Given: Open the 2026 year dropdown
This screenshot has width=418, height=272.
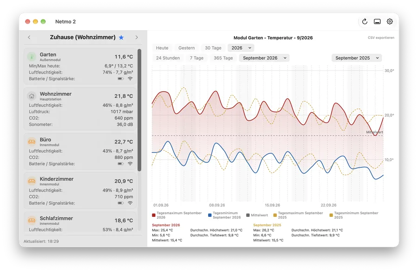Looking at the screenshot, I should coord(241,48).
